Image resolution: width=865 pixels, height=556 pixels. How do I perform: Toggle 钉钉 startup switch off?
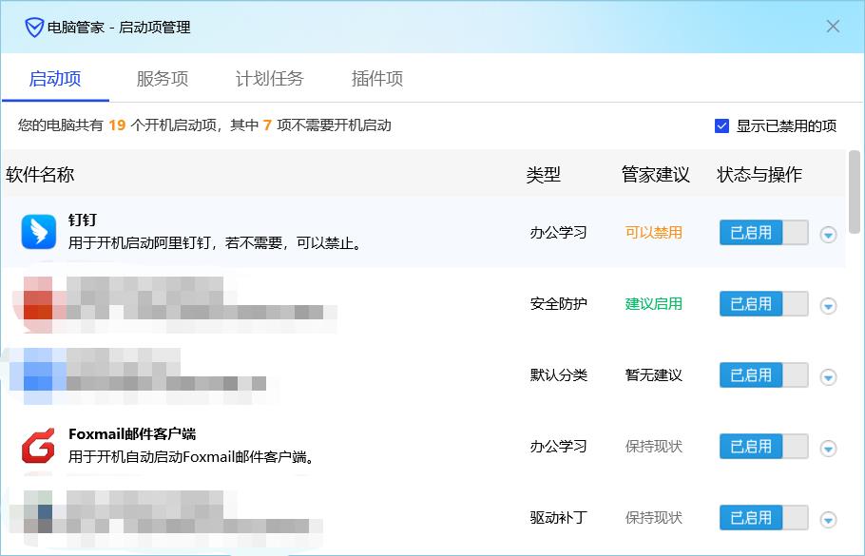click(764, 232)
